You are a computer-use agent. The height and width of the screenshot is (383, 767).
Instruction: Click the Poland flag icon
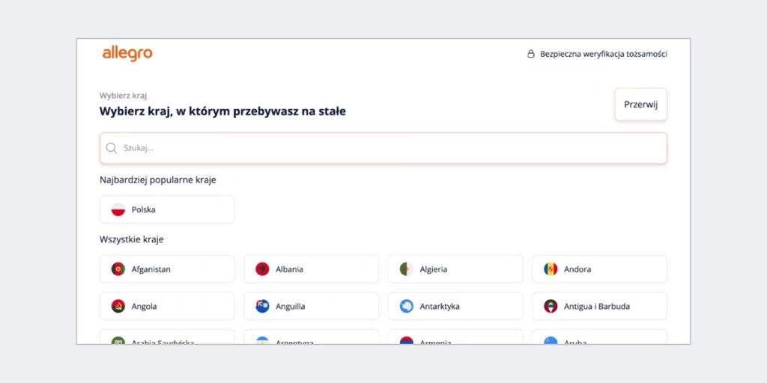point(118,209)
